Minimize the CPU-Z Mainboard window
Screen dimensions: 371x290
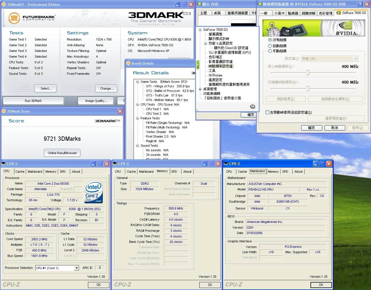point(316,164)
